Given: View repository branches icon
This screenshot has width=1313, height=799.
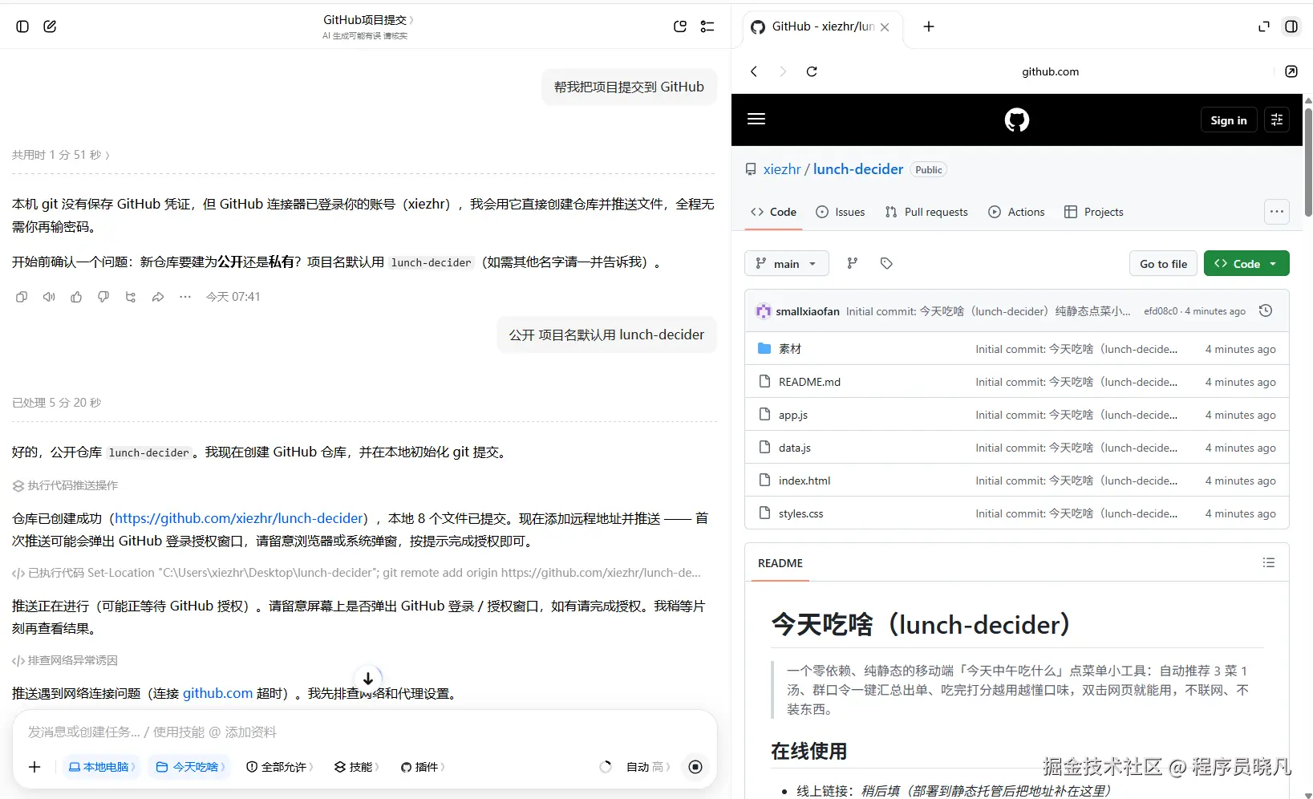Looking at the screenshot, I should (853, 263).
